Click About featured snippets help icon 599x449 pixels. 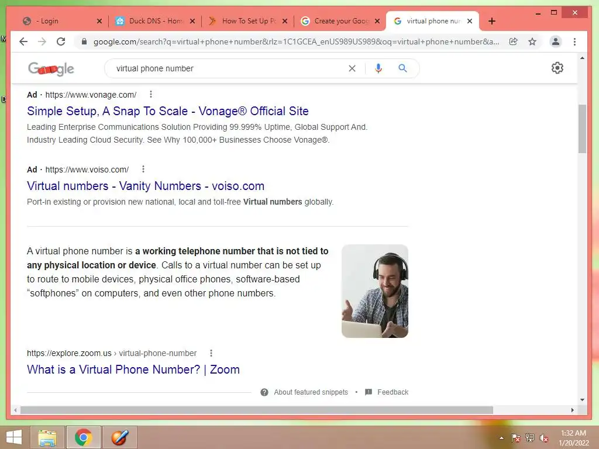(264, 392)
